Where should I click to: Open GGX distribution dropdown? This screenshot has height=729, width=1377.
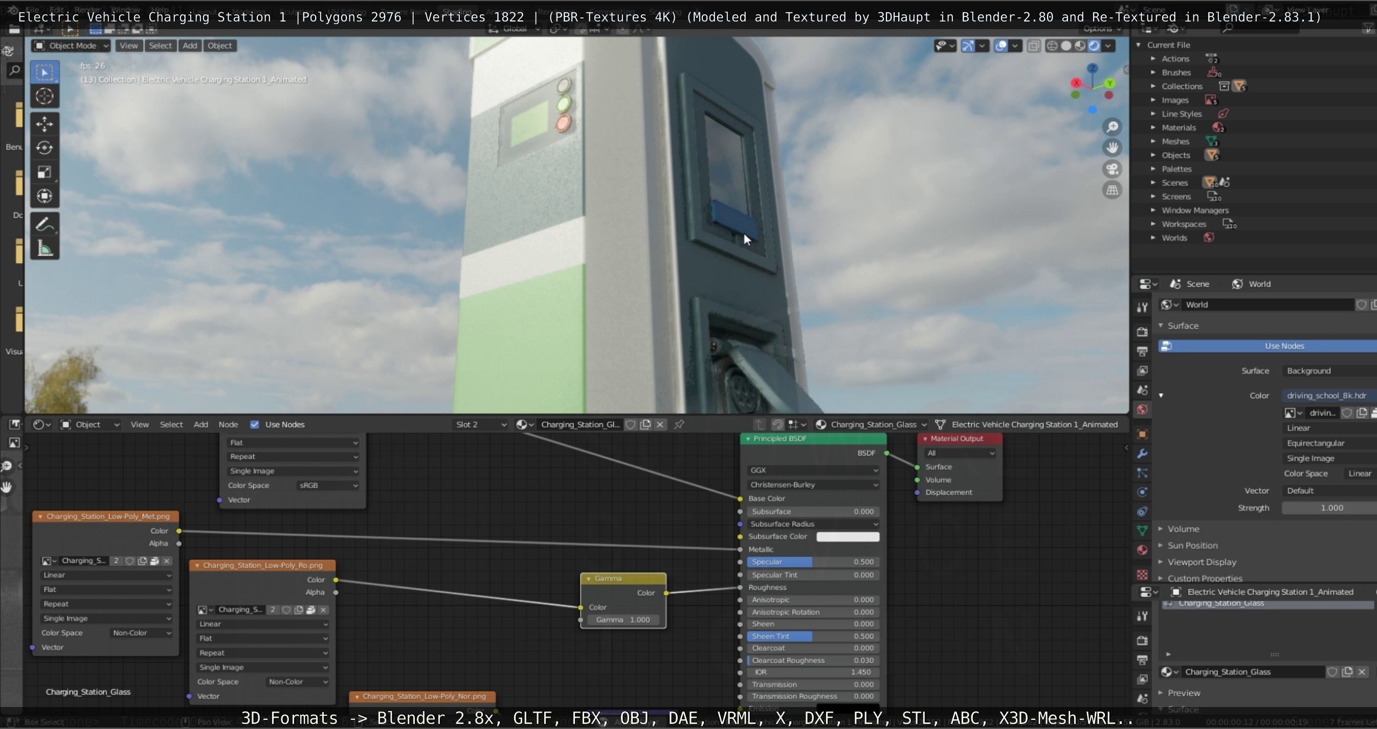click(812, 470)
